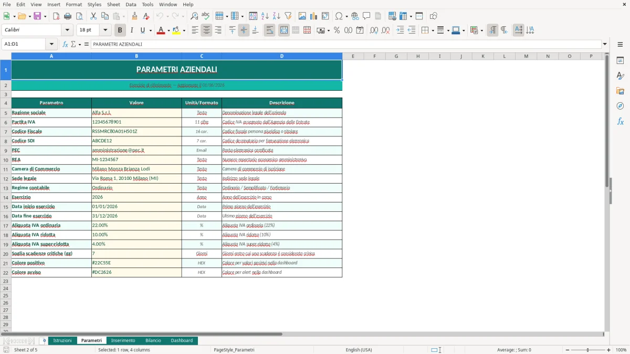Insert a hyperlink
Image resolution: width=630 pixels, height=354 pixels.
point(355,16)
